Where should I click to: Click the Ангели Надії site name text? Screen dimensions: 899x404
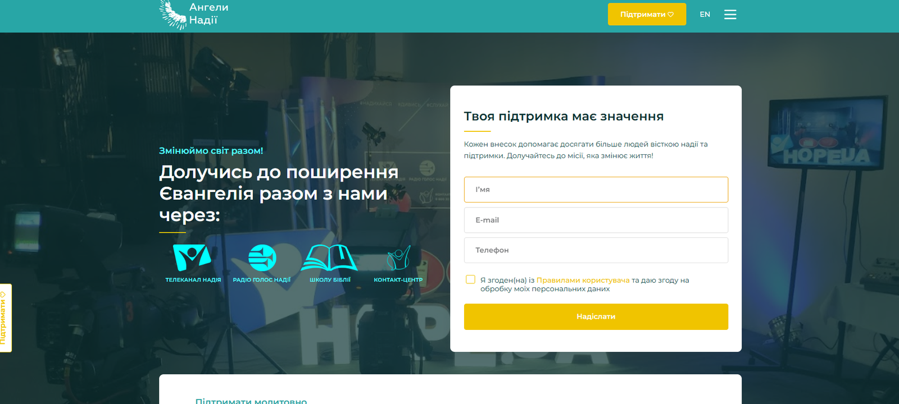(x=208, y=14)
